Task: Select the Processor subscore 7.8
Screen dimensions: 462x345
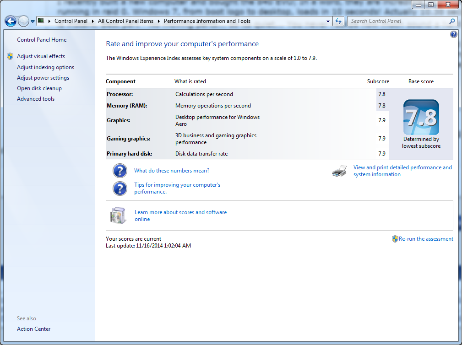Action: click(382, 94)
